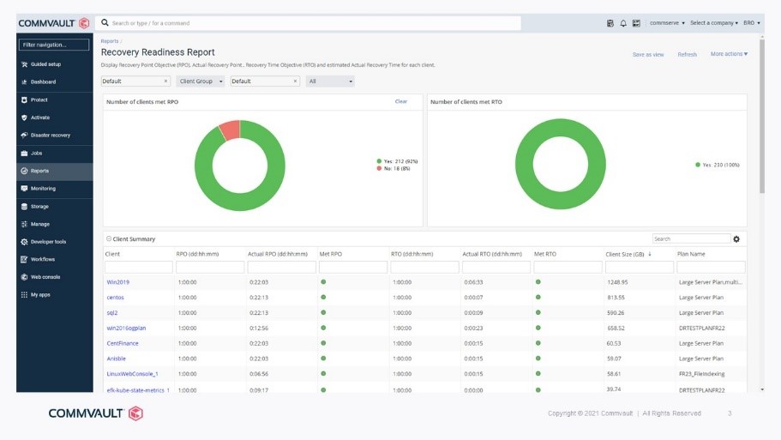Click the Commvault logo in header
781x440 pixels.
[x=54, y=23]
